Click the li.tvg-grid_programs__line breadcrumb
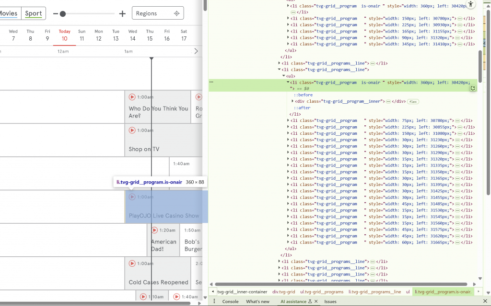Viewport: 491px width, 306px height. click(374, 292)
